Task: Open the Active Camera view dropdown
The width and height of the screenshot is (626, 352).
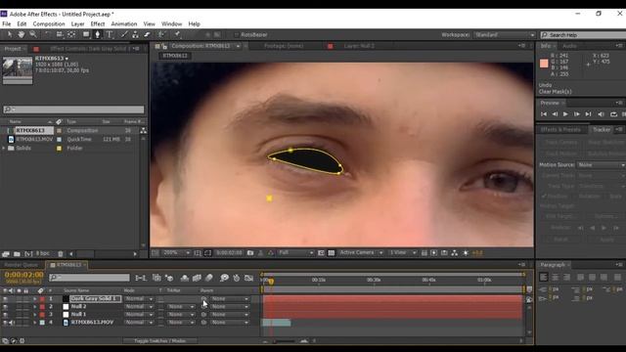Action: (x=361, y=252)
